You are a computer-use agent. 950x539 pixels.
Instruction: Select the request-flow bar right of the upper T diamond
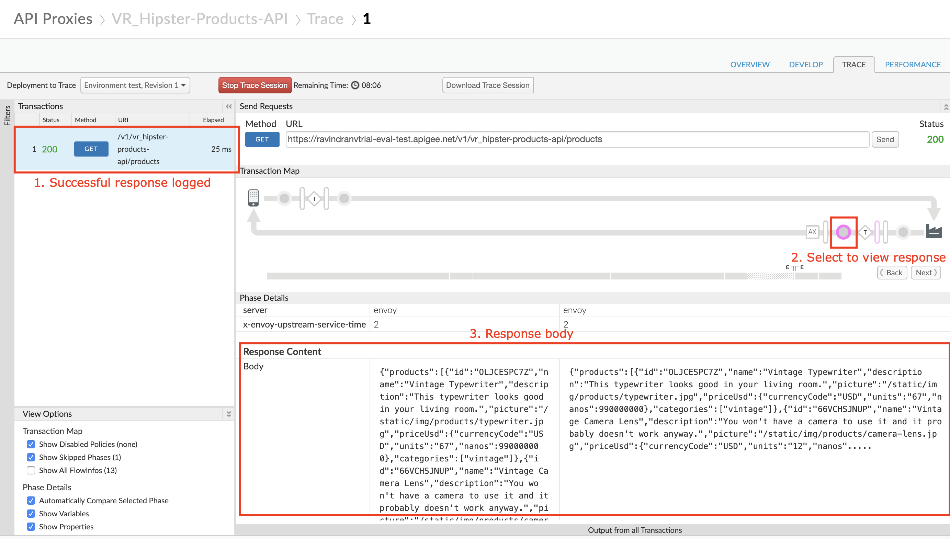(326, 198)
